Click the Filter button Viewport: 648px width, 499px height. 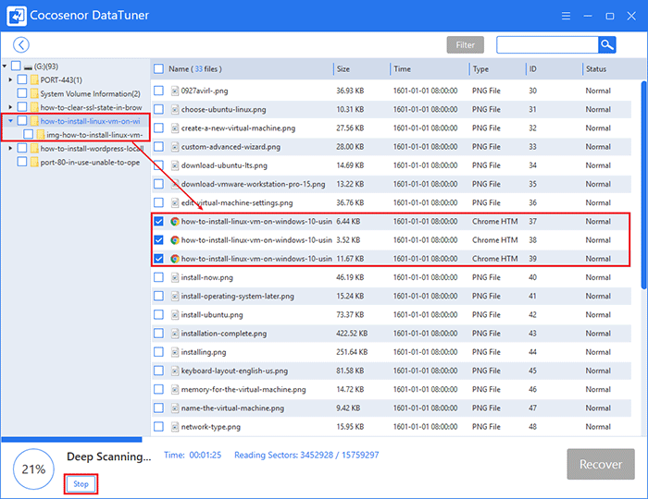click(x=466, y=45)
